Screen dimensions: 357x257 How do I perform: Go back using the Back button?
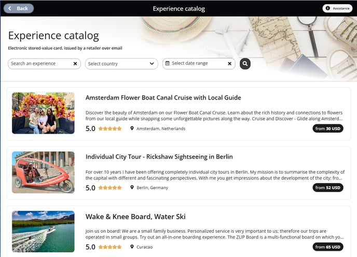pyautogui.click(x=19, y=8)
